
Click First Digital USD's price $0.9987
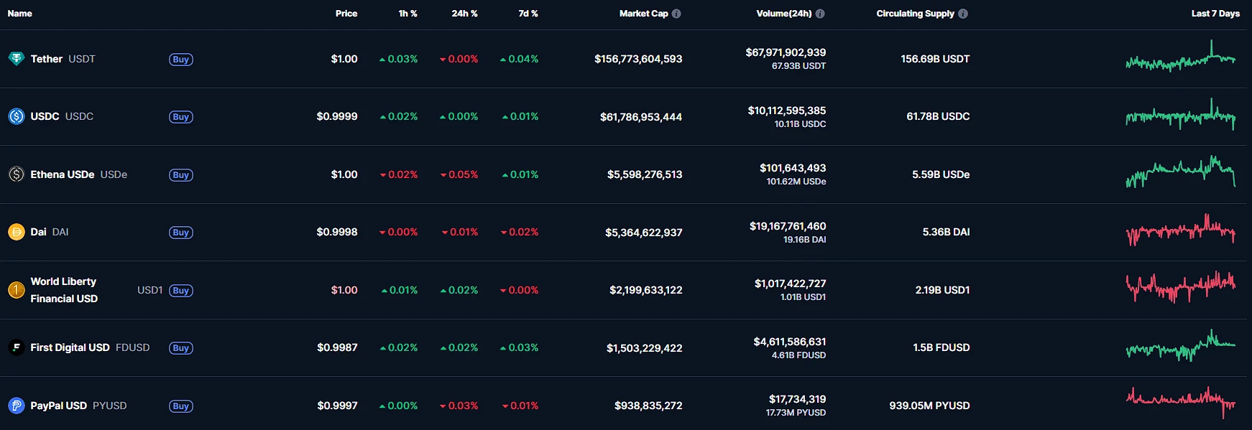coord(337,347)
